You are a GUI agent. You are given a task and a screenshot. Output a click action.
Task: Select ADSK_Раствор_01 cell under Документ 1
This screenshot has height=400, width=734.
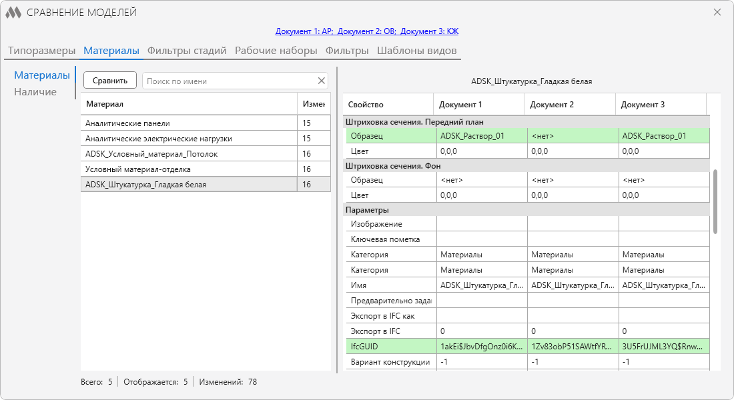point(482,136)
